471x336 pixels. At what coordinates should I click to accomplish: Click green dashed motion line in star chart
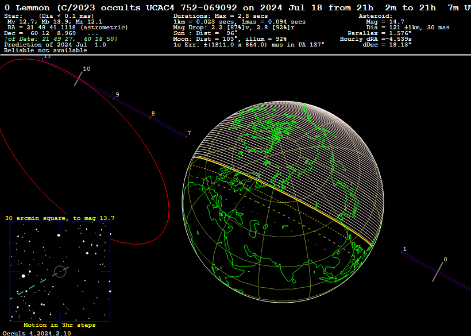coord(39,283)
